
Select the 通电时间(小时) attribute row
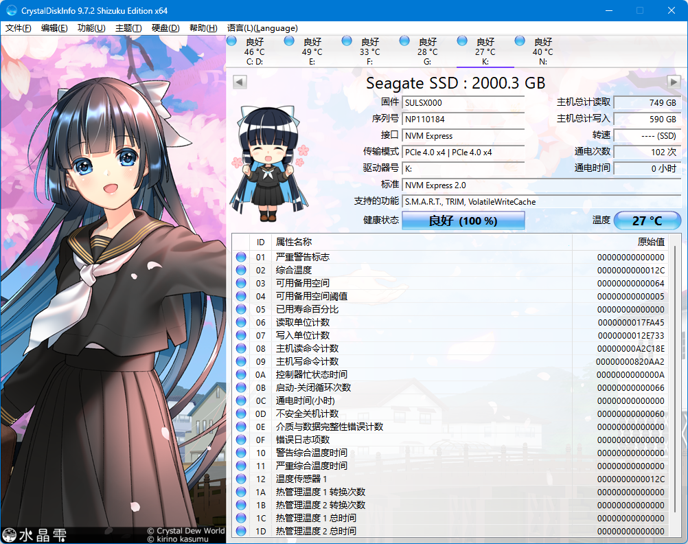click(x=450, y=400)
